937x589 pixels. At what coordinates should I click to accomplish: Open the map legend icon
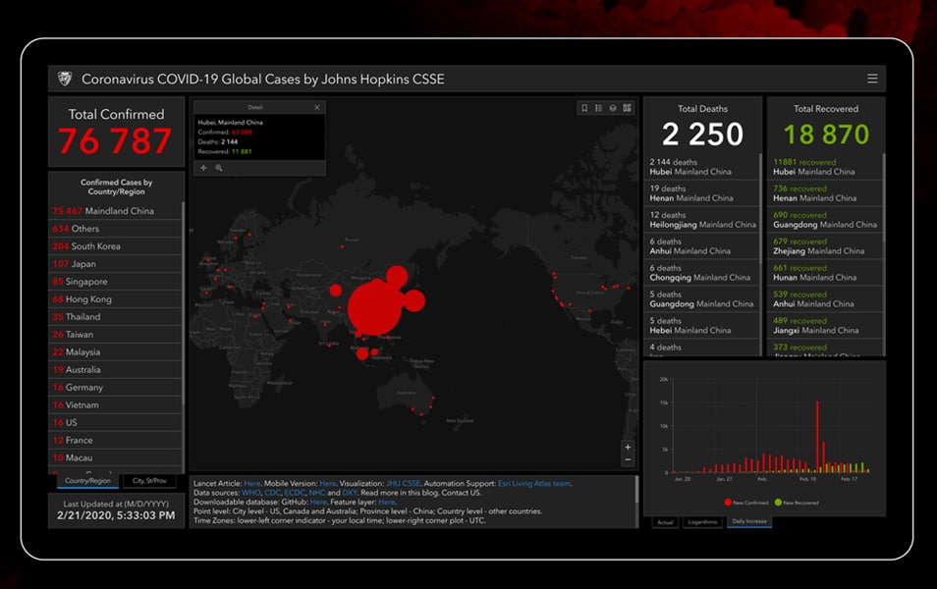click(x=600, y=109)
